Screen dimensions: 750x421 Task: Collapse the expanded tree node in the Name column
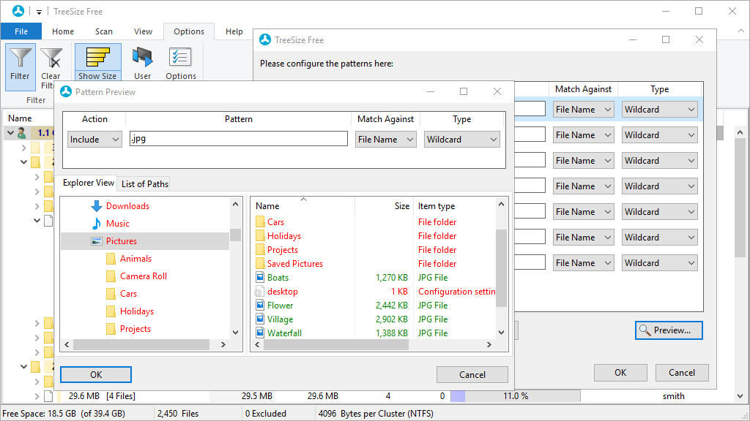[9, 132]
